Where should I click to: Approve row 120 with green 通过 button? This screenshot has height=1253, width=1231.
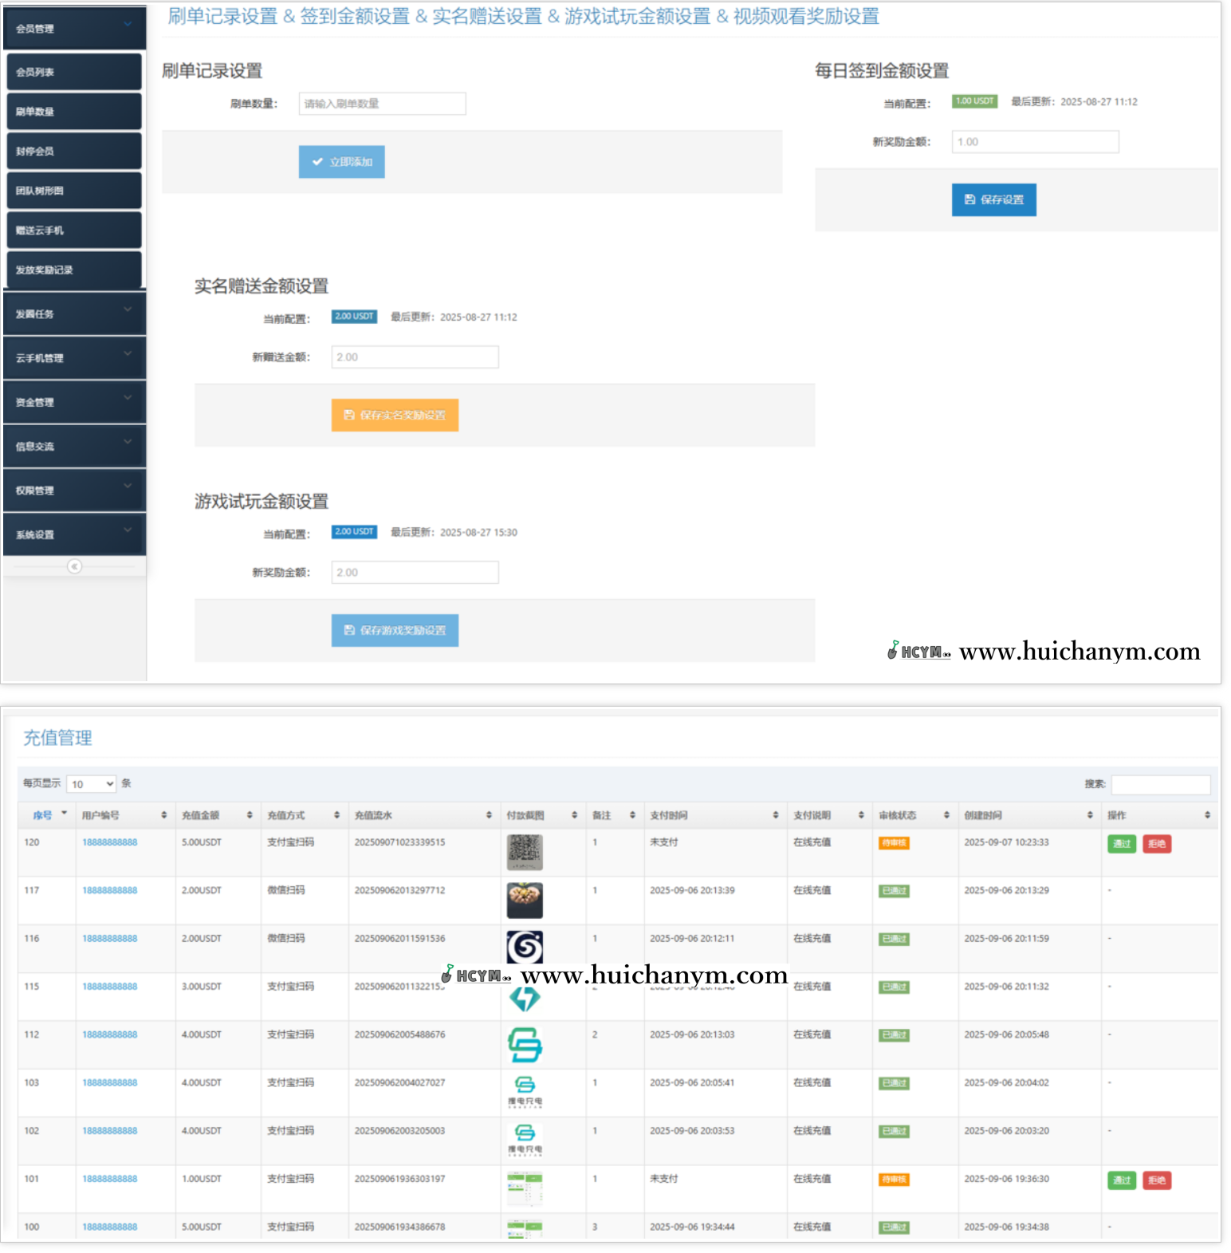click(x=1121, y=844)
